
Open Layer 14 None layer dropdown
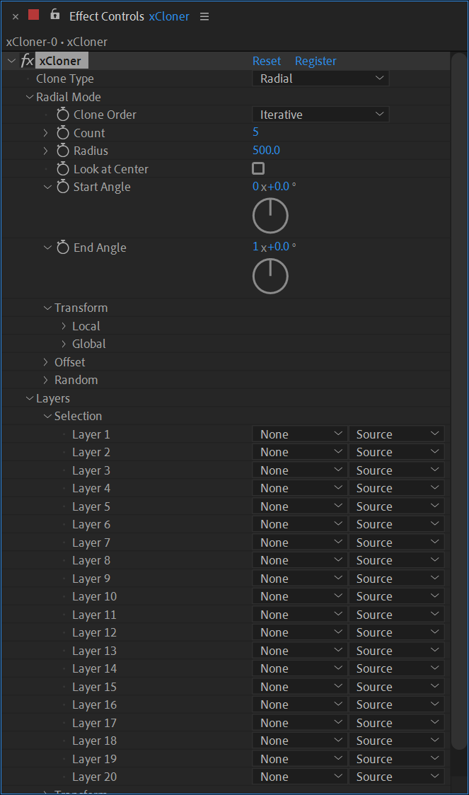[x=300, y=668]
